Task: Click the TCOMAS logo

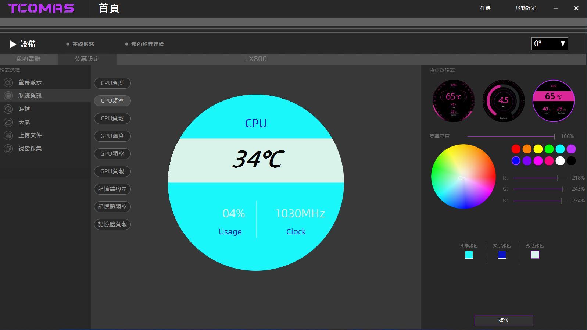Action: tap(41, 8)
